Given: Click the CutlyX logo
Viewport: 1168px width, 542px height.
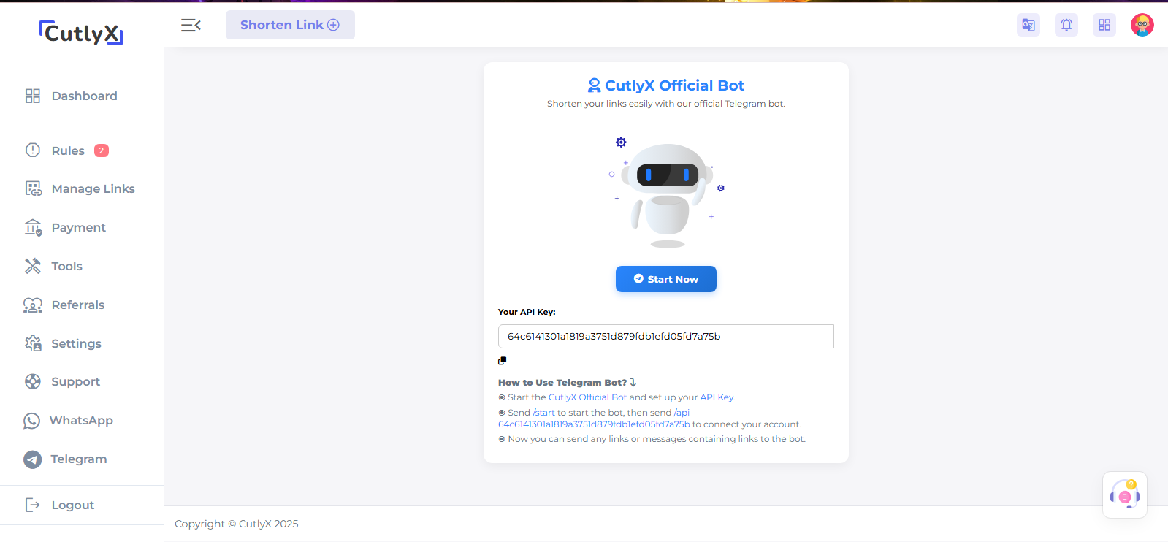Looking at the screenshot, I should click(x=81, y=33).
